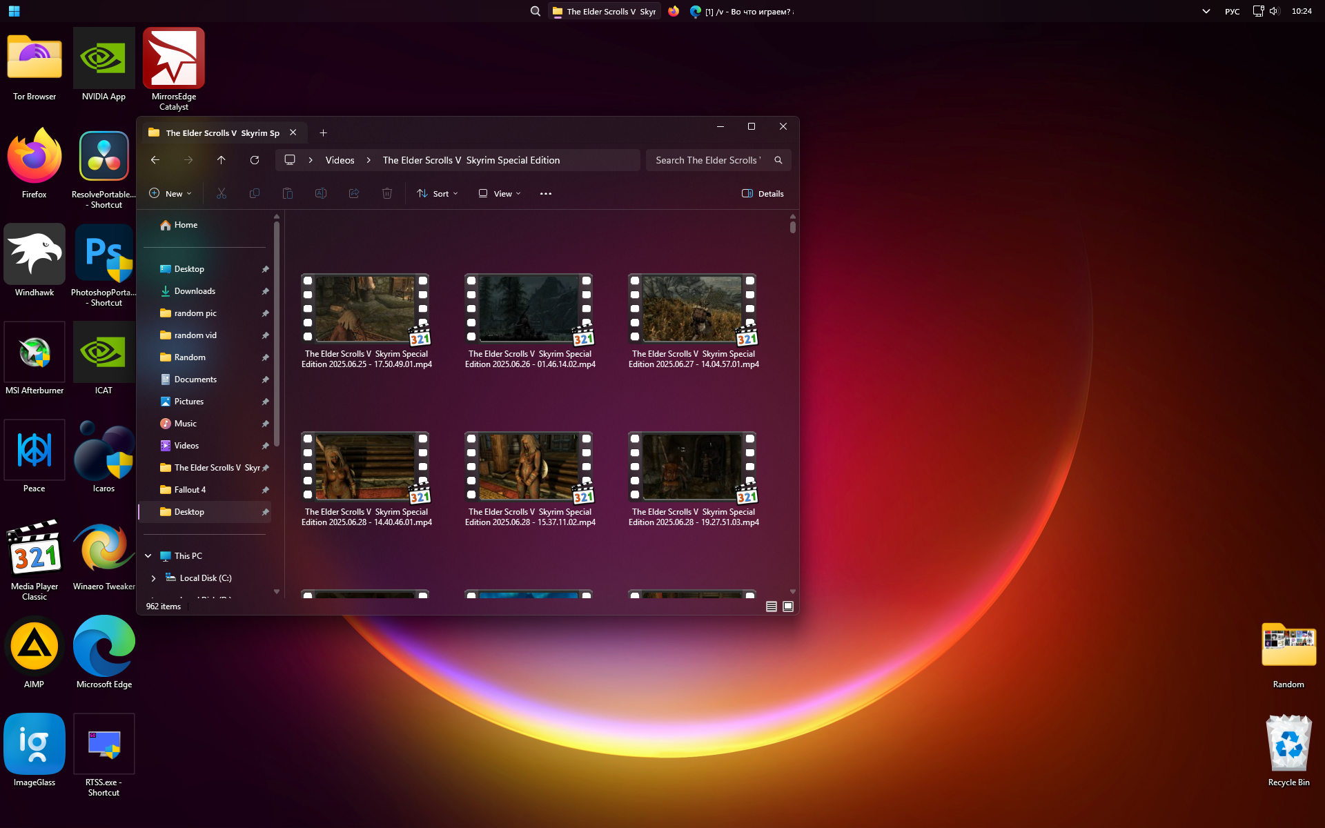This screenshot has width=1325, height=828.
Task: Click the Refresh icon in Explorer
Action: tap(255, 160)
